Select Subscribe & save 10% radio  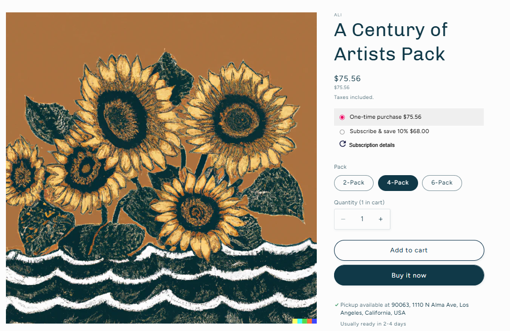[x=342, y=132]
